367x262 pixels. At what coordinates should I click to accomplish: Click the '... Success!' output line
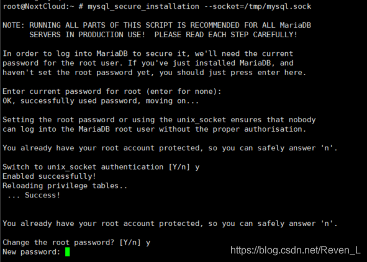pyautogui.click(x=34, y=195)
